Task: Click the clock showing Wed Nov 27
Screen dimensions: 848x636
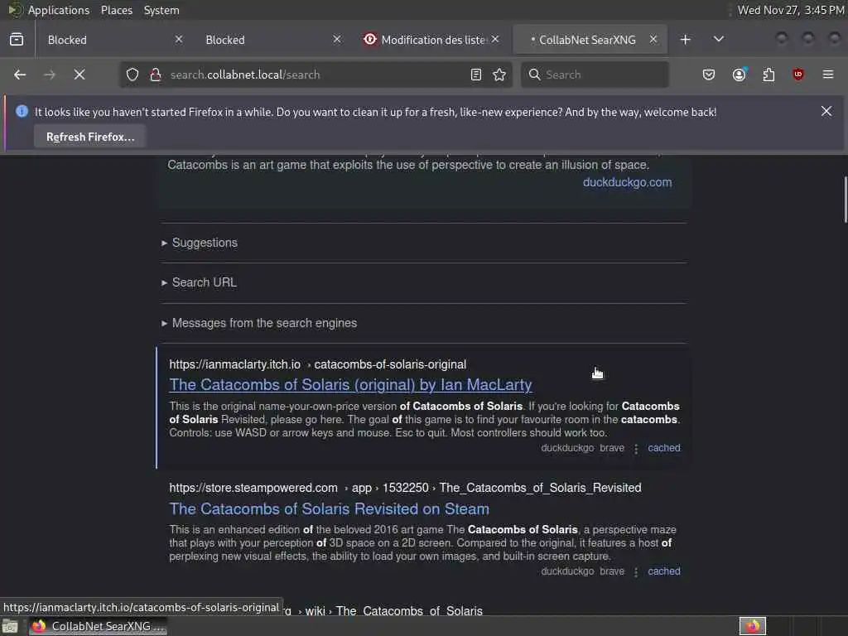Action: point(791,10)
